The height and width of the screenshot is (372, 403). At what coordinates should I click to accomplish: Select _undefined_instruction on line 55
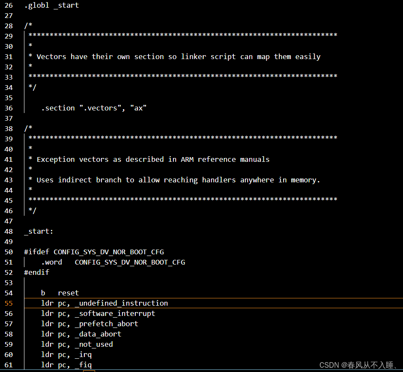pos(120,303)
